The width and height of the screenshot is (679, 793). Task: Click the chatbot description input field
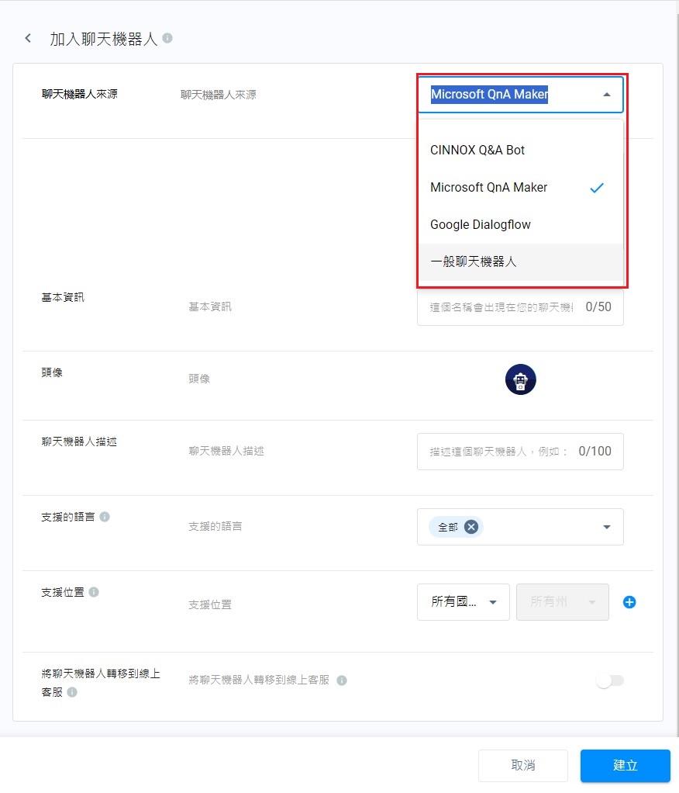pos(520,452)
